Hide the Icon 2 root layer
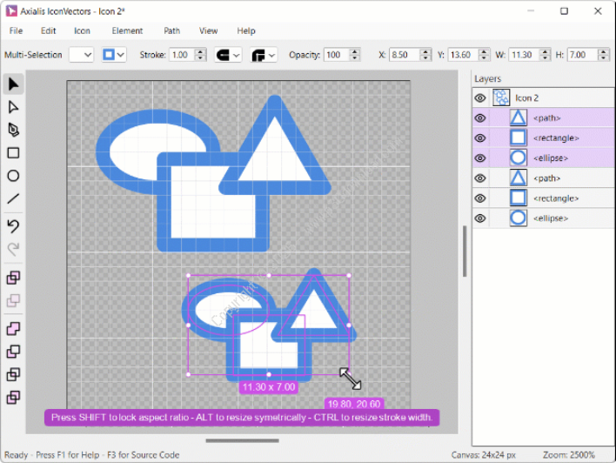 click(479, 98)
